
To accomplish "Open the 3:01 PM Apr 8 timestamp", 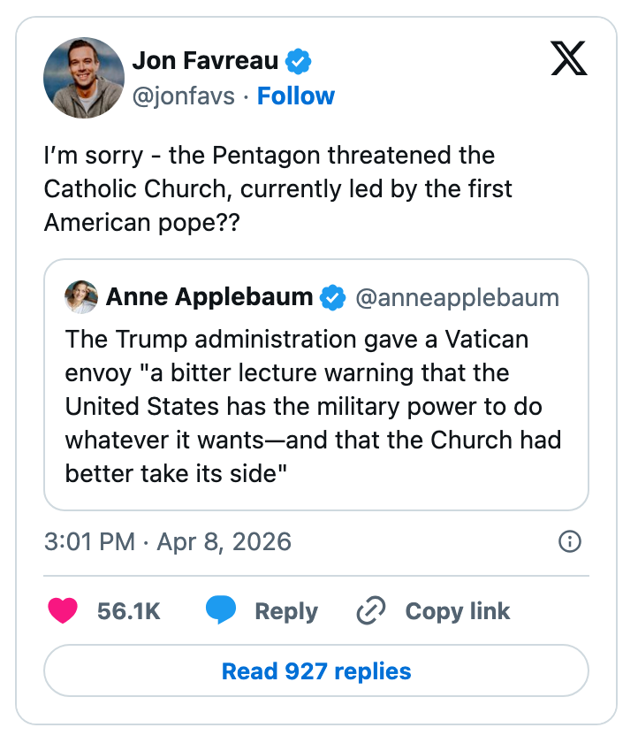I will coord(168,541).
